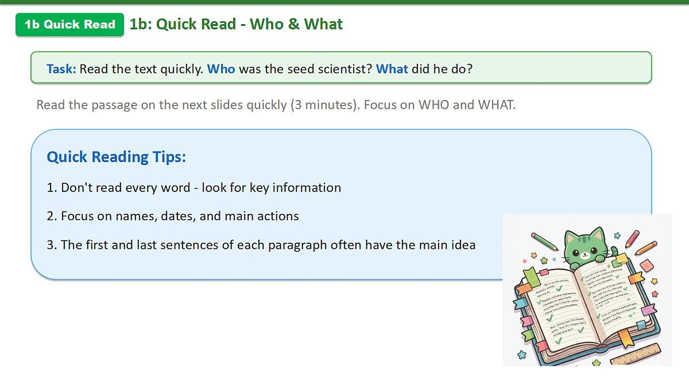This screenshot has width=689, height=388.
Task: Select tip 3 about first and last sentences
Action: [261, 245]
